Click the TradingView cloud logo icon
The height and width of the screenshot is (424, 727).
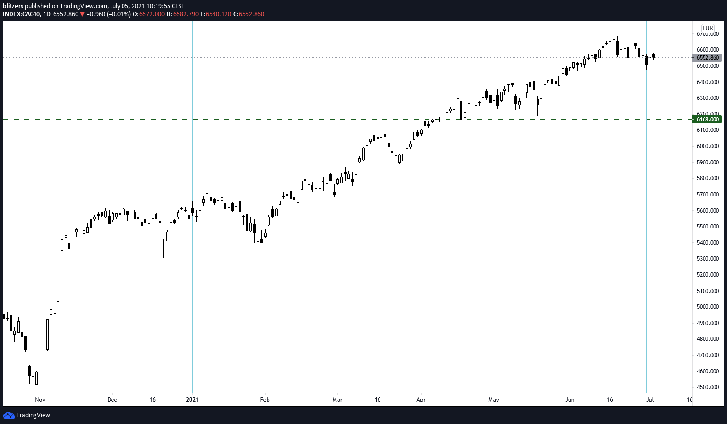(9, 415)
